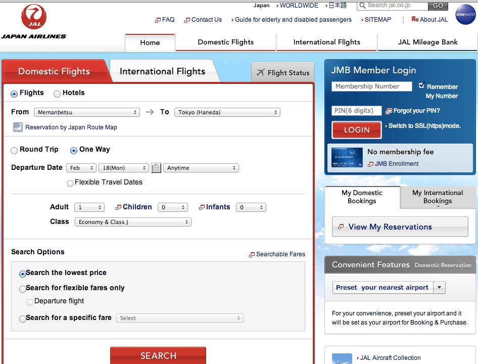Image resolution: width=478 pixels, height=364 pixels.
Task: Open the JAL Mileage Bank tab
Action: click(427, 42)
